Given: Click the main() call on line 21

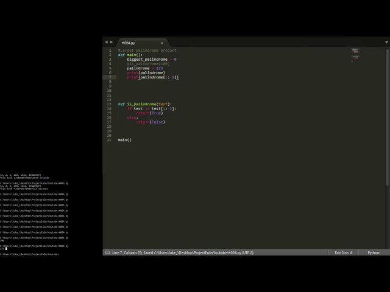Looking at the screenshot, I should 124,140.
